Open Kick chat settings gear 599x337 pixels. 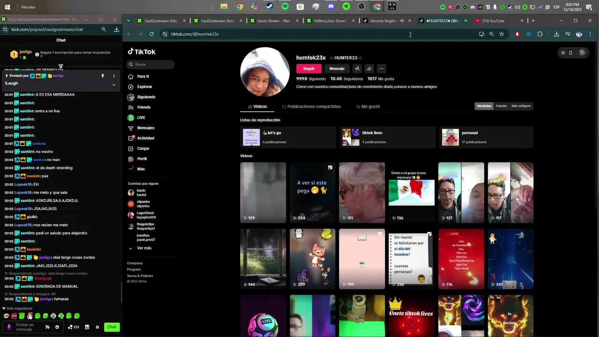[97, 327]
